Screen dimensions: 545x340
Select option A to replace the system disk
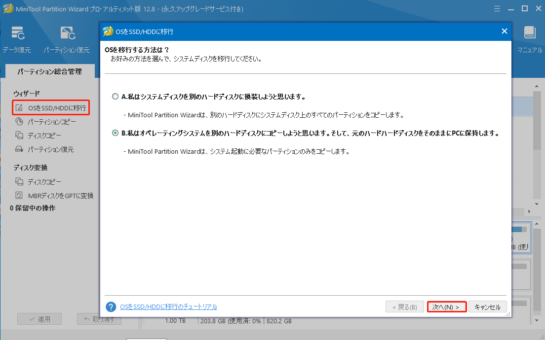(x=115, y=97)
